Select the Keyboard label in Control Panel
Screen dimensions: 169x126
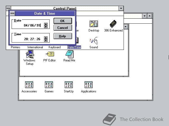[55, 47]
